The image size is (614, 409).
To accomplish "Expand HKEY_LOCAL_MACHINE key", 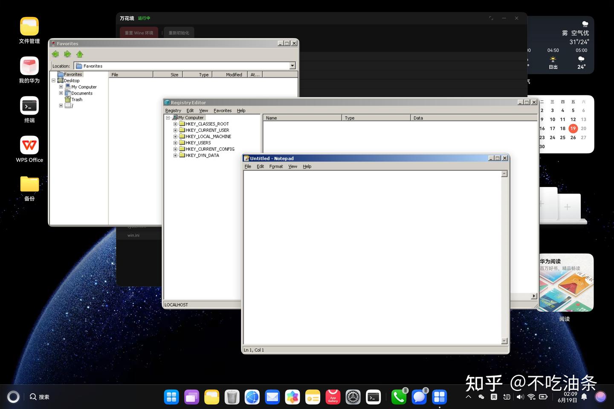I will [175, 136].
